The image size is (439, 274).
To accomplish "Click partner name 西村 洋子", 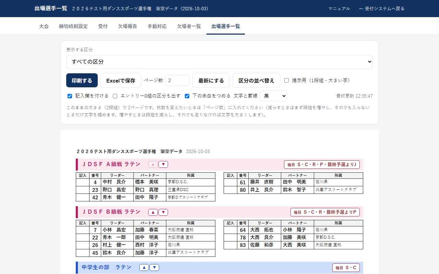I will coord(147,245).
